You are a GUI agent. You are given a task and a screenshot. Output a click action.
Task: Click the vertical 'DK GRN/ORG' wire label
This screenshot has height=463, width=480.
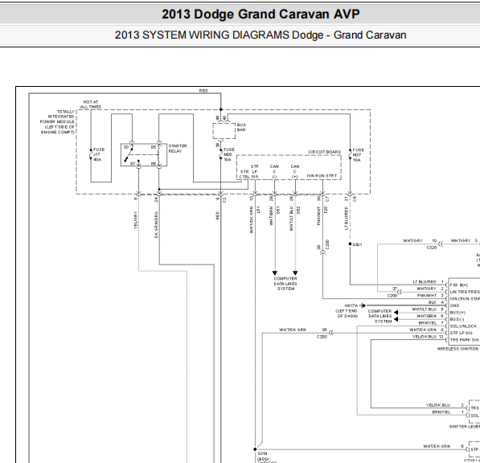click(x=156, y=225)
